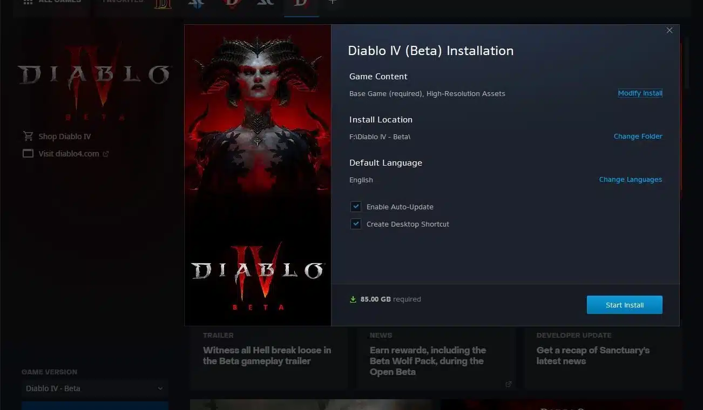Click the Start Install button
This screenshot has height=410, width=703.
(x=625, y=305)
